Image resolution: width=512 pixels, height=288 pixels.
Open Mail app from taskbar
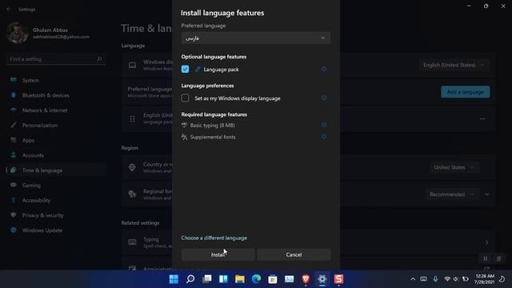290,279
